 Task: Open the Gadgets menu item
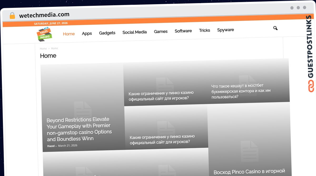(x=107, y=33)
